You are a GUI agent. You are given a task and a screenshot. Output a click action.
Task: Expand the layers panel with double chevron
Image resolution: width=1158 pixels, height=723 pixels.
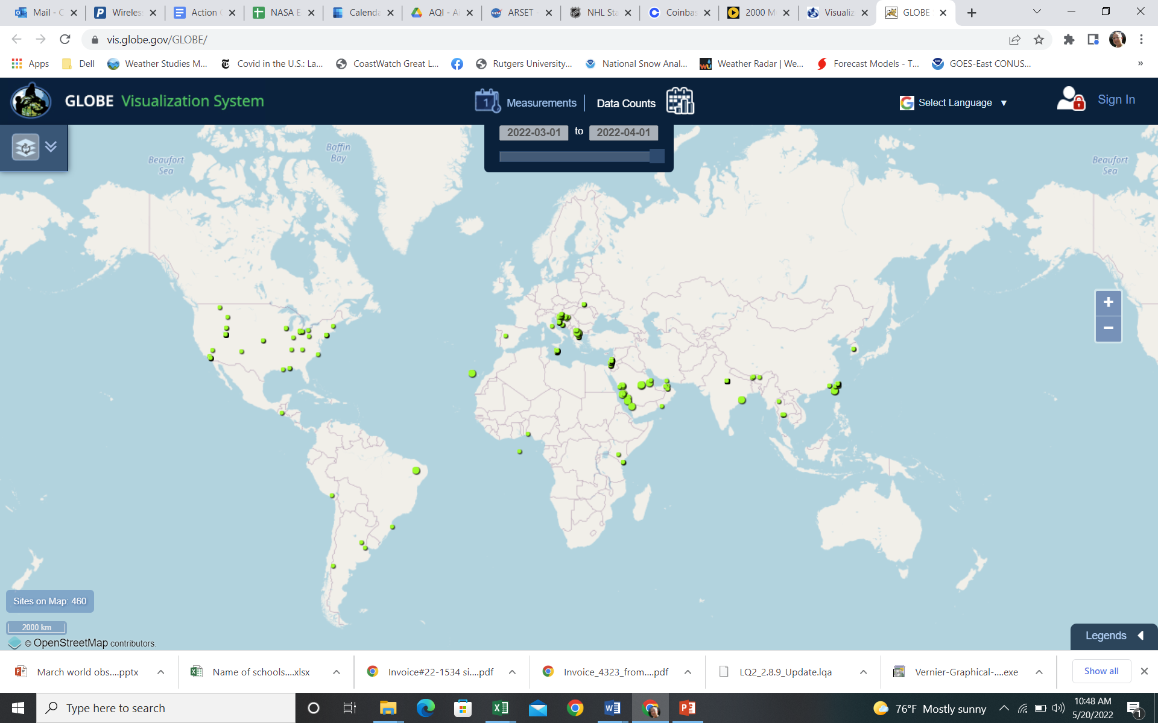(x=51, y=146)
